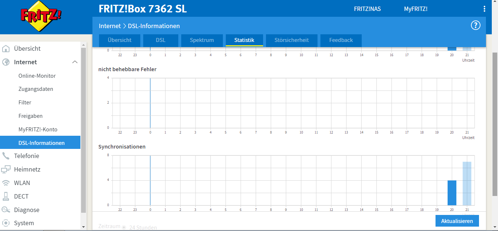Click the System icon in sidebar
This screenshot has width=498, height=231.
click(x=6, y=223)
